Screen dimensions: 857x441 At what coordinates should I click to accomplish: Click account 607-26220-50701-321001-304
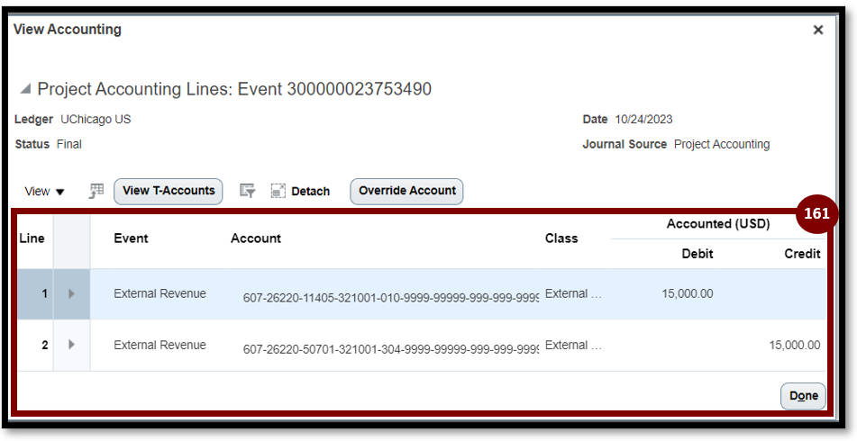[391, 349]
